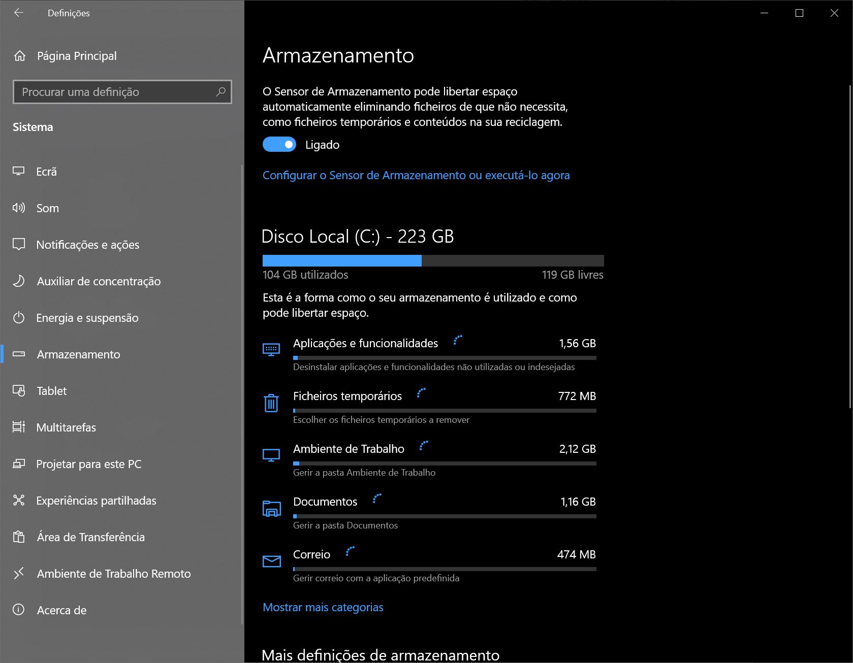Click the trash icon for Ficheiros temporários

[271, 403]
